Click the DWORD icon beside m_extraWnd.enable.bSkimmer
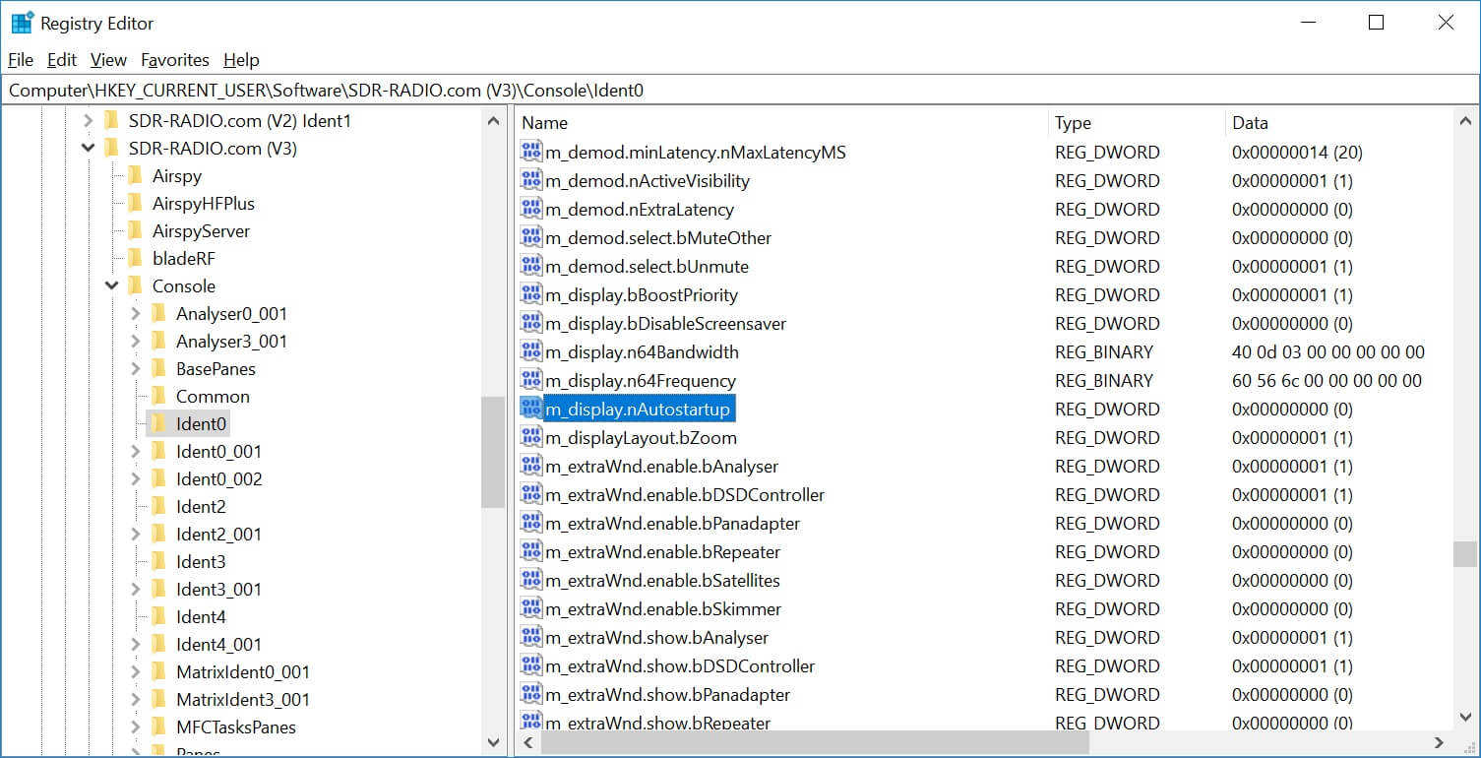This screenshot has height=758, width=1481. coord(531,609)
